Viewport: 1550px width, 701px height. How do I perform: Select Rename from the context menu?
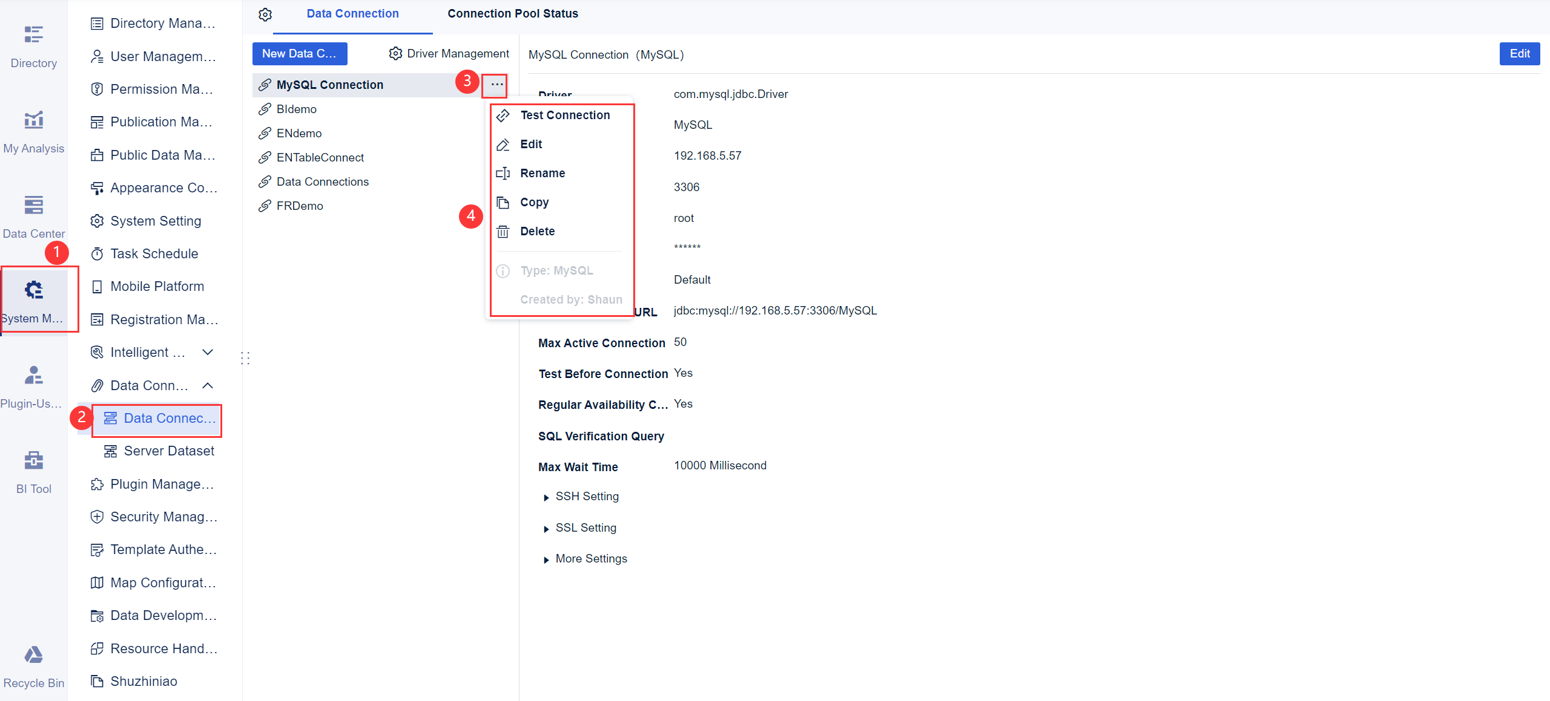click(x=542, y=173)
